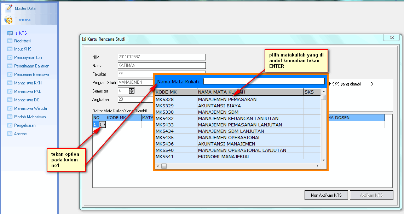Click the NO column header in table

click(x=99, y=118)
